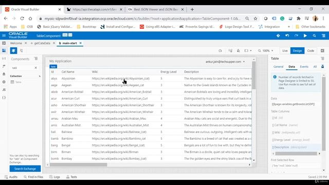Open the getCatsData editor tab
The width and height of the screenshot is (329, 185).
tap(42, 43)
